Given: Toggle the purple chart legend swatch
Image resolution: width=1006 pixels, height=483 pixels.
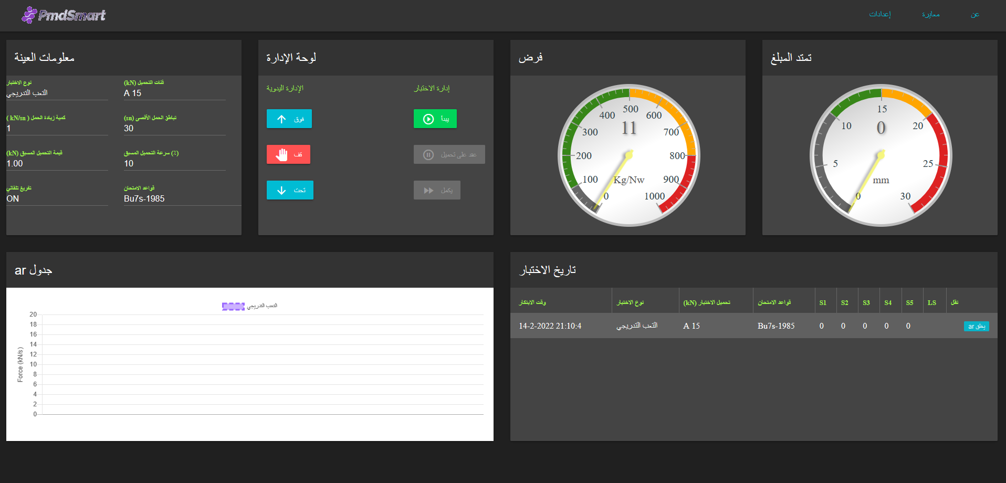Looking at the screenshot, I should pyautogui.click(x=233, y=306).
